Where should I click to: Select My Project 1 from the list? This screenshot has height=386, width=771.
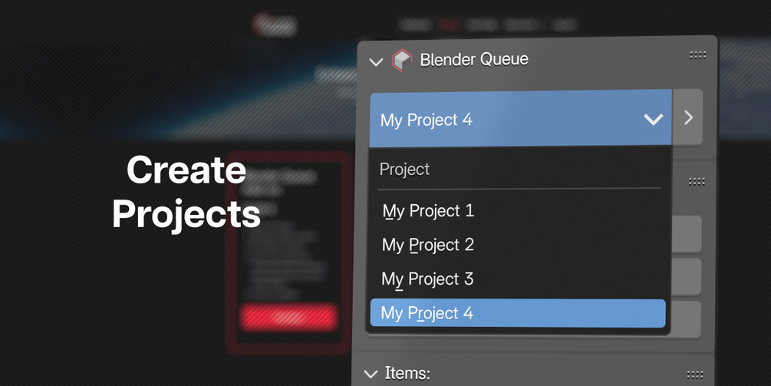428,211
